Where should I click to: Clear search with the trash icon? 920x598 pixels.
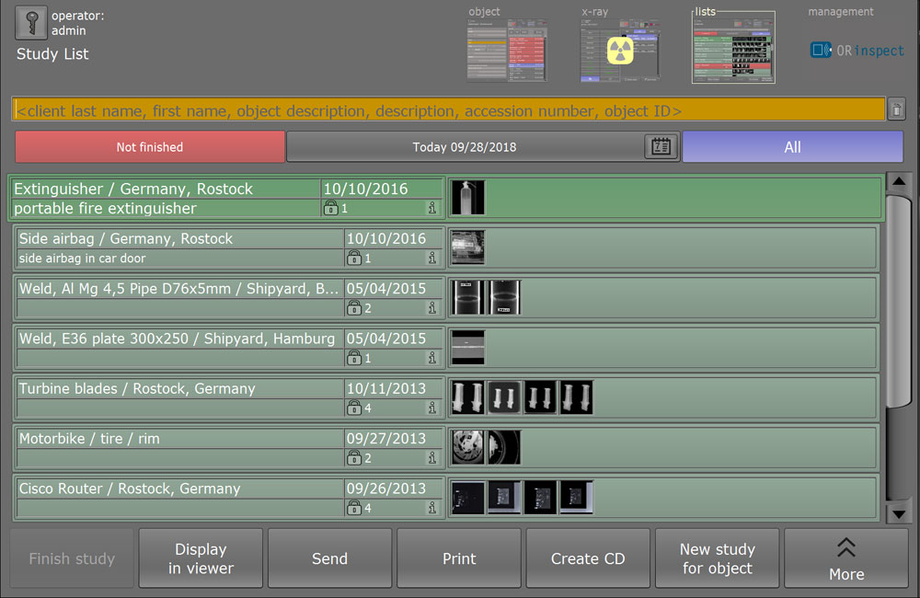coord(896,109)
